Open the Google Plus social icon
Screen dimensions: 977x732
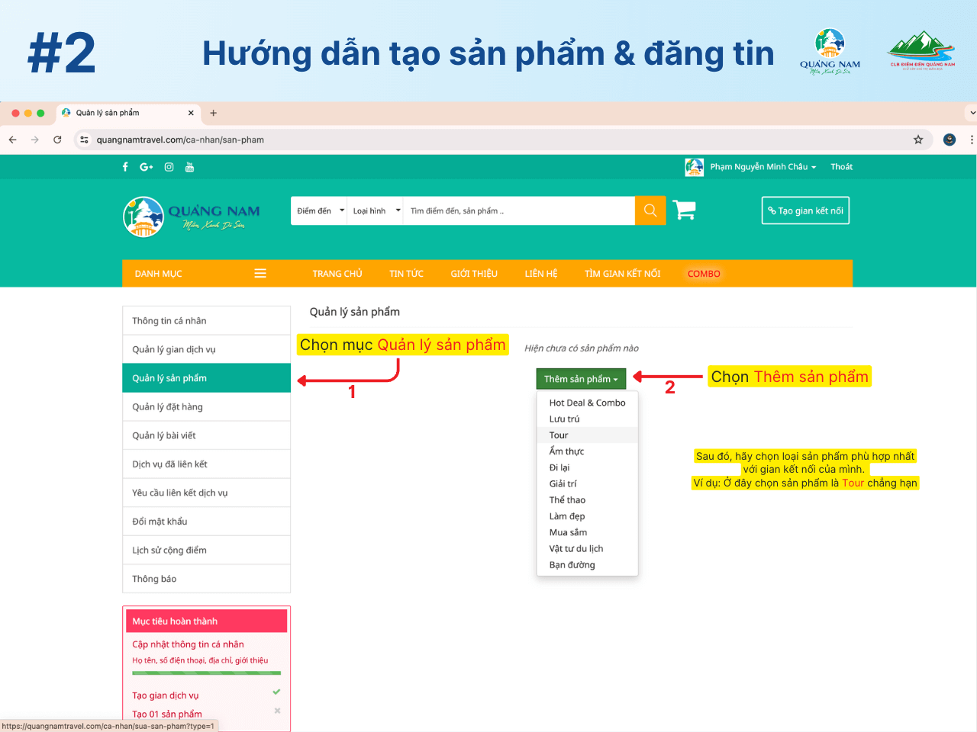point(147,167)
